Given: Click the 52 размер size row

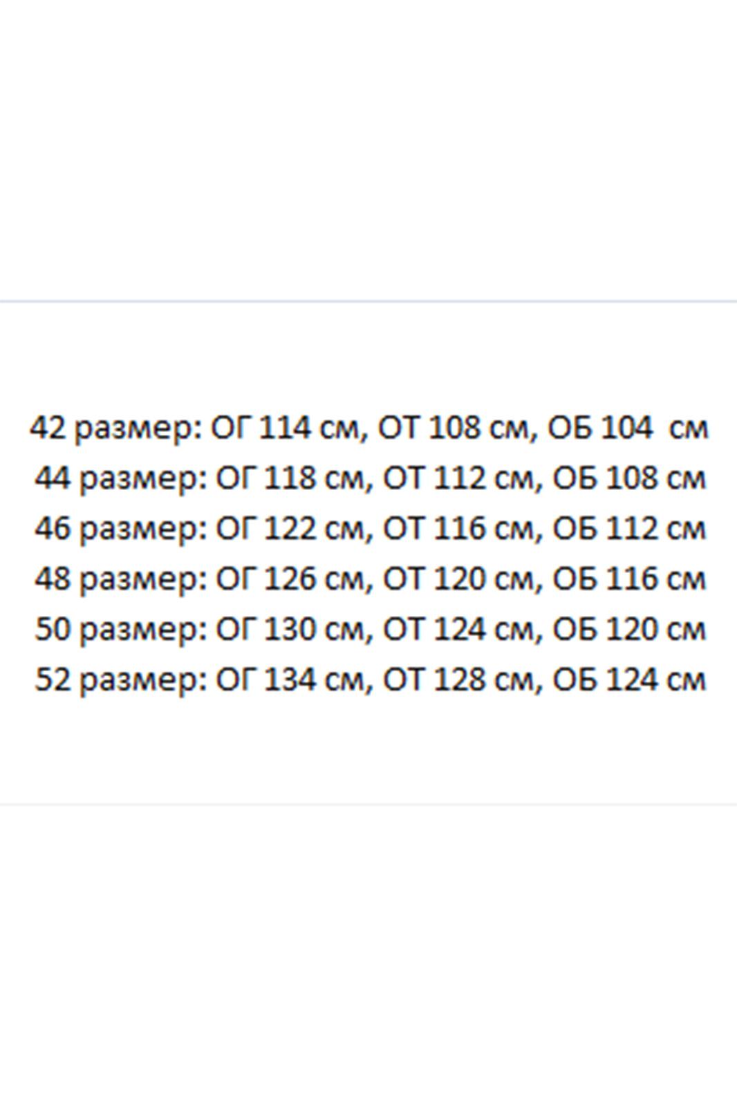Looking at the screenshot, I should 371,680.
